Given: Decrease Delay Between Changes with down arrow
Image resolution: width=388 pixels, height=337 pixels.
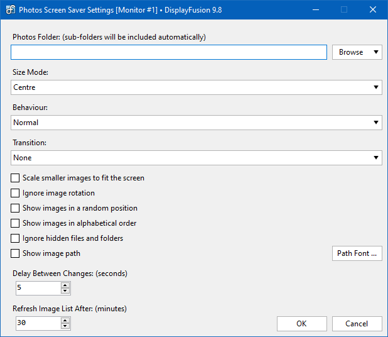Looking at the screenshot, I should point(65,291).
